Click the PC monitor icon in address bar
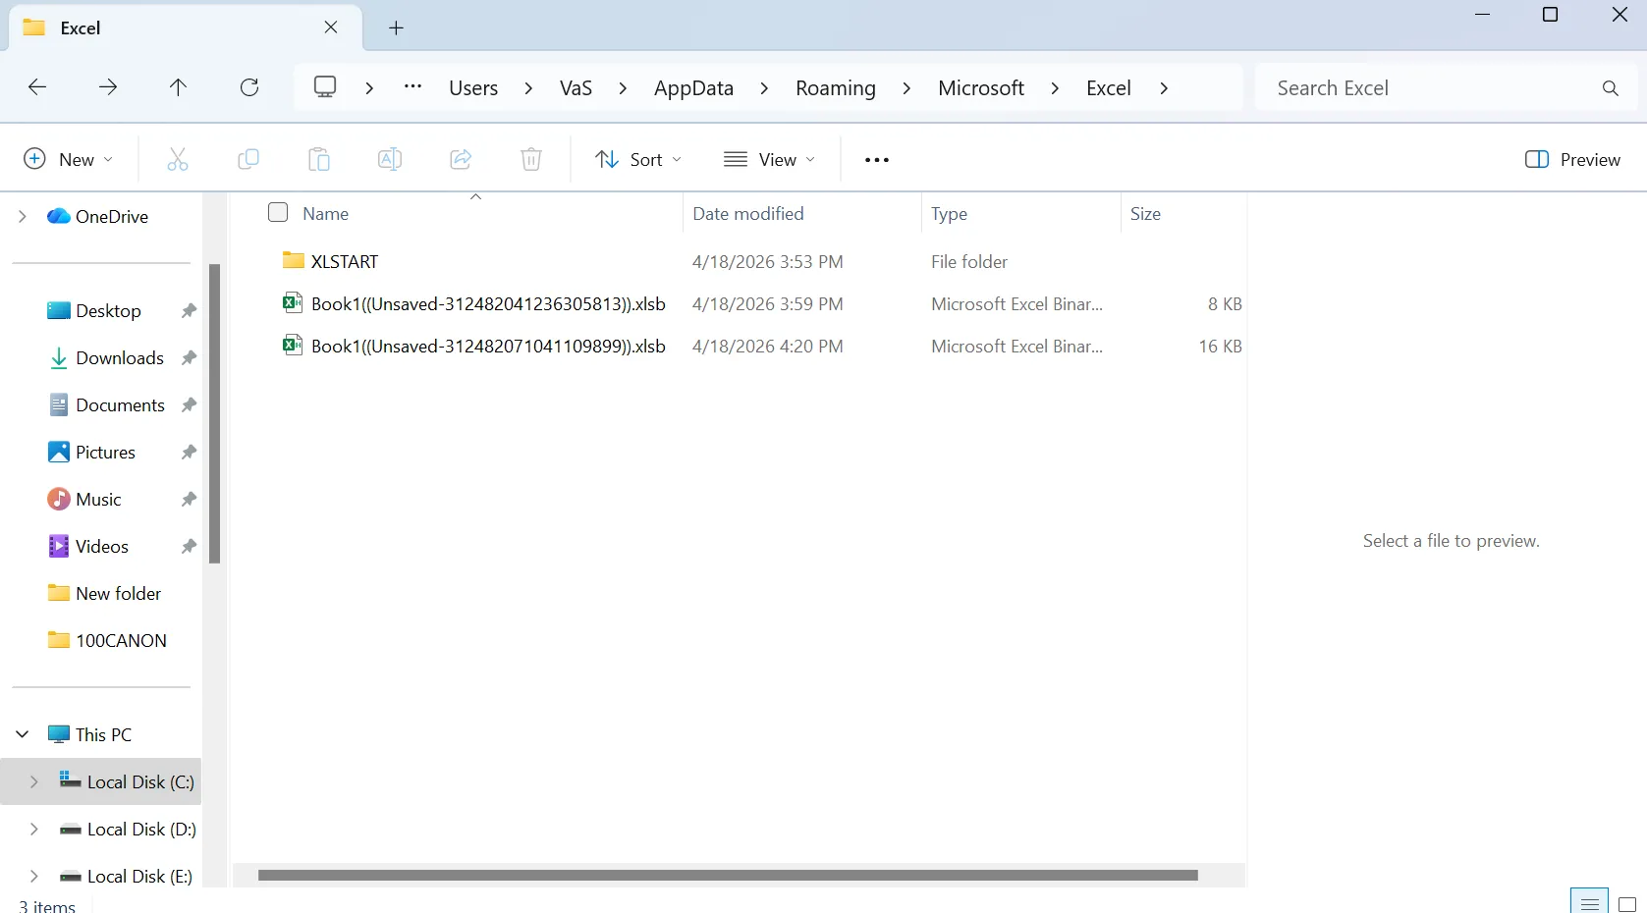 click(x=325, y=87)
